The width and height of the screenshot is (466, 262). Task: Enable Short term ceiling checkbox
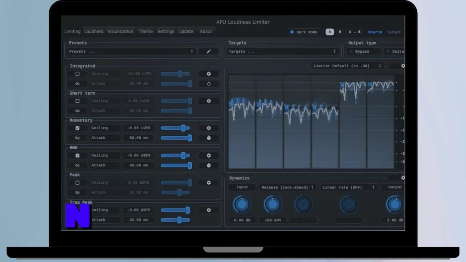(77, 101)
